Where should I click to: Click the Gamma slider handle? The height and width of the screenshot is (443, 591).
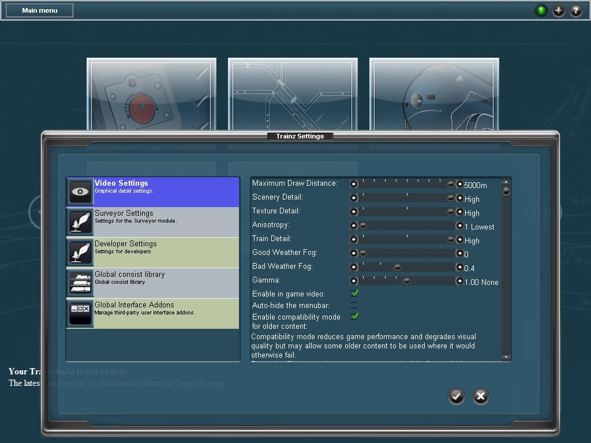pyautogui.click(x=407, y=281)
